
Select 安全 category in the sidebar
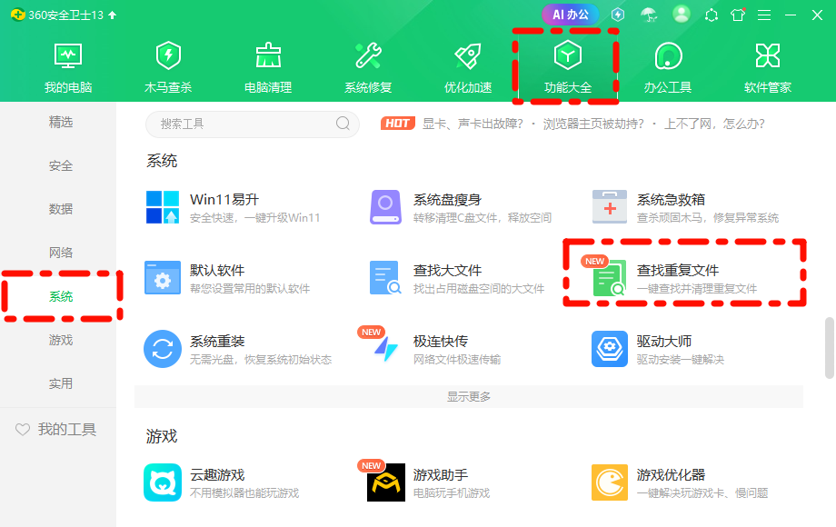click(x=61, y=165)
